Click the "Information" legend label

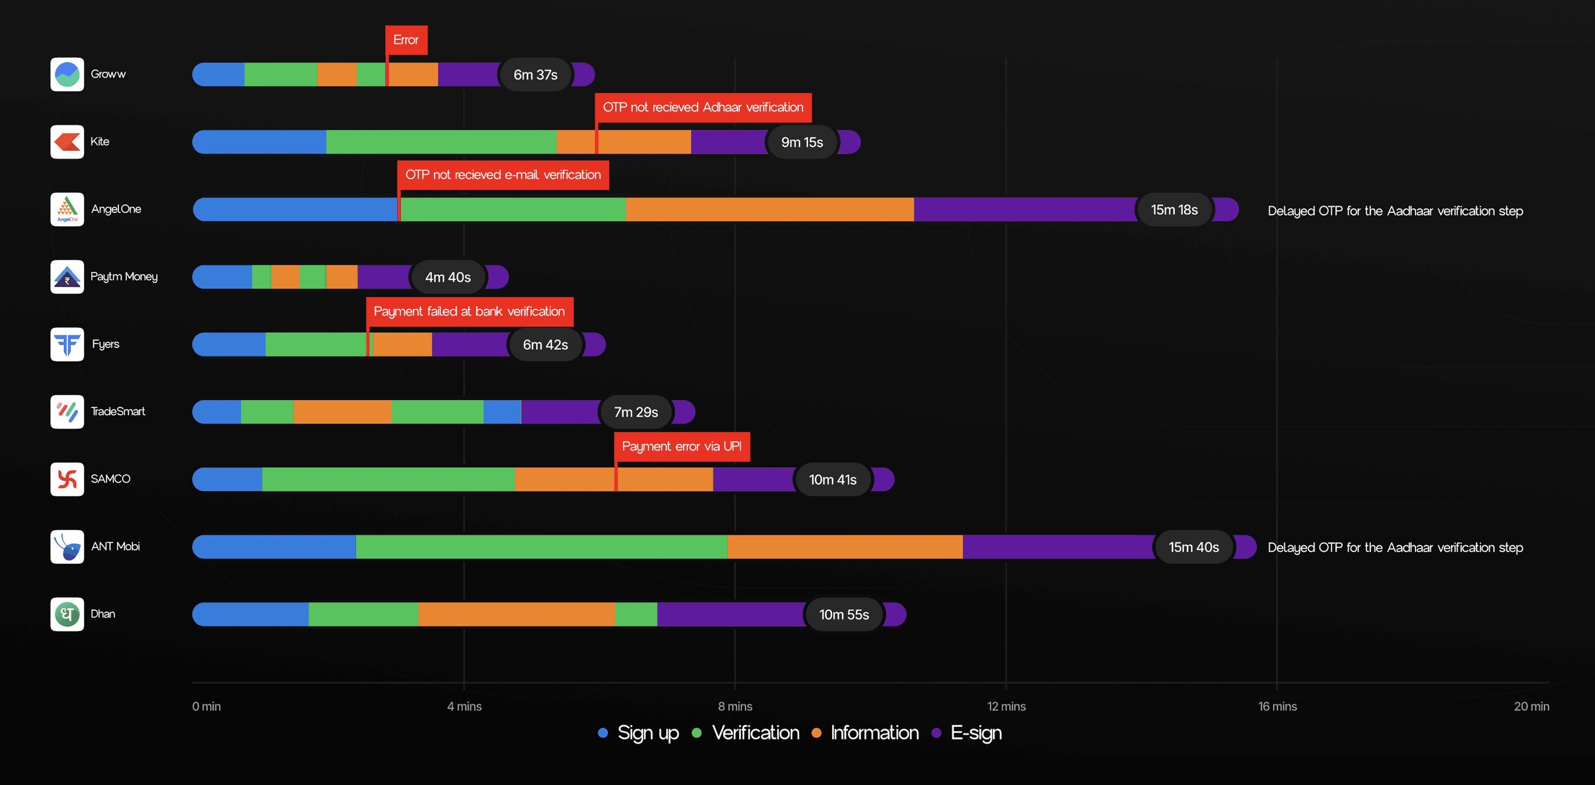tap(874, 733)
